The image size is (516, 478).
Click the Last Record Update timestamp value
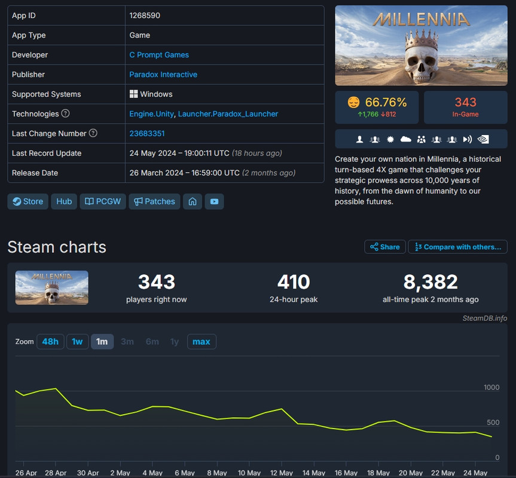pyautogui.click(x=206, y=153)
